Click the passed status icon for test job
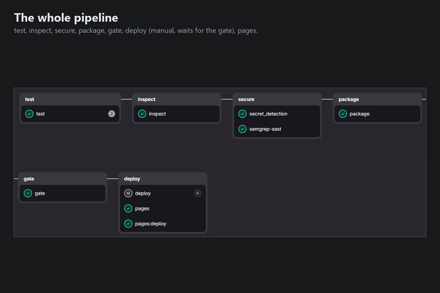The image size is (440, 293). tap(29, 114)
